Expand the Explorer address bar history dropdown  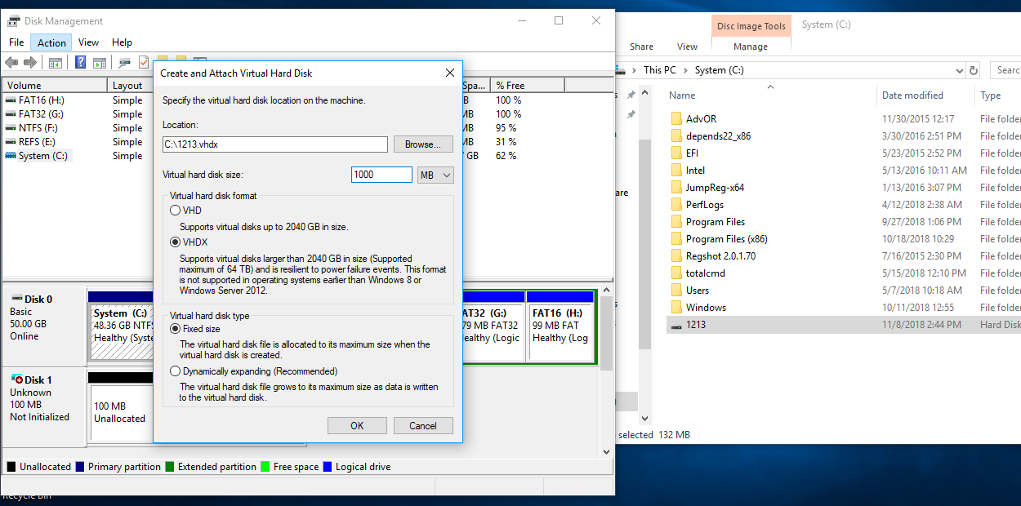[x=960, y=70]
